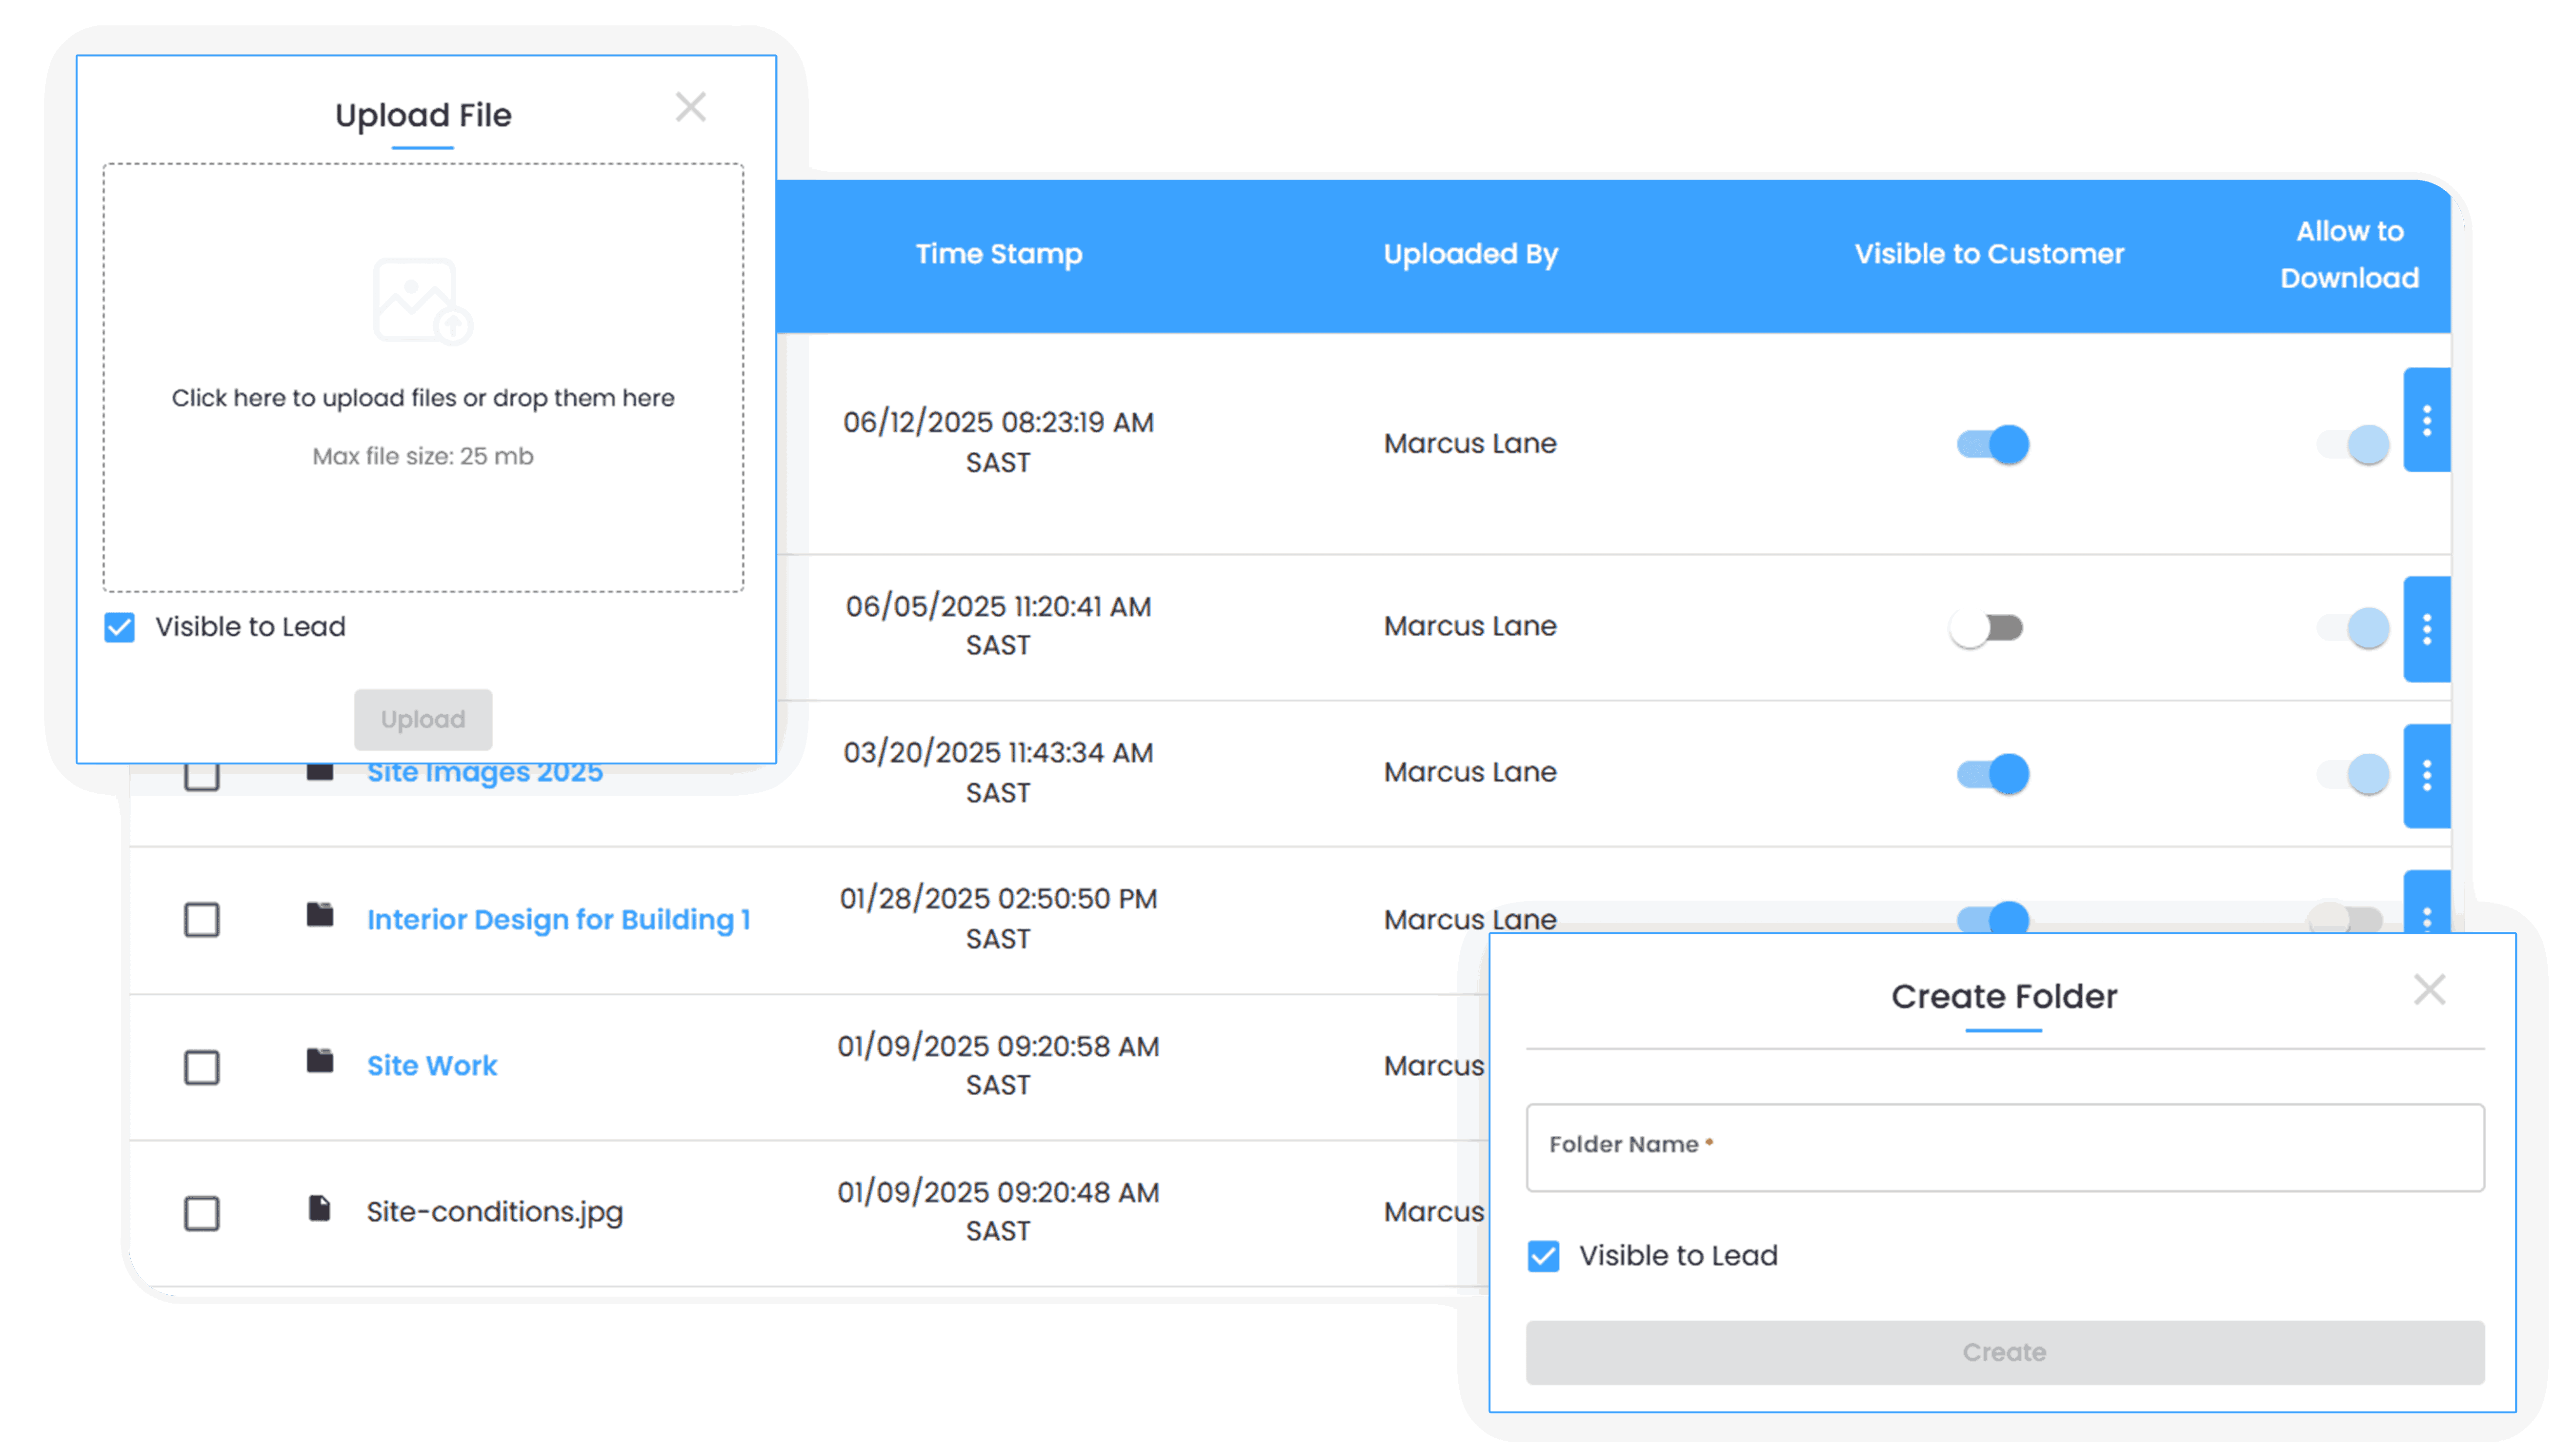The width and height of the screenshot is (2576, 1449).
Task: Select checkbox for Site-conditions.jpg row
Action: (x=202, y=1213)
